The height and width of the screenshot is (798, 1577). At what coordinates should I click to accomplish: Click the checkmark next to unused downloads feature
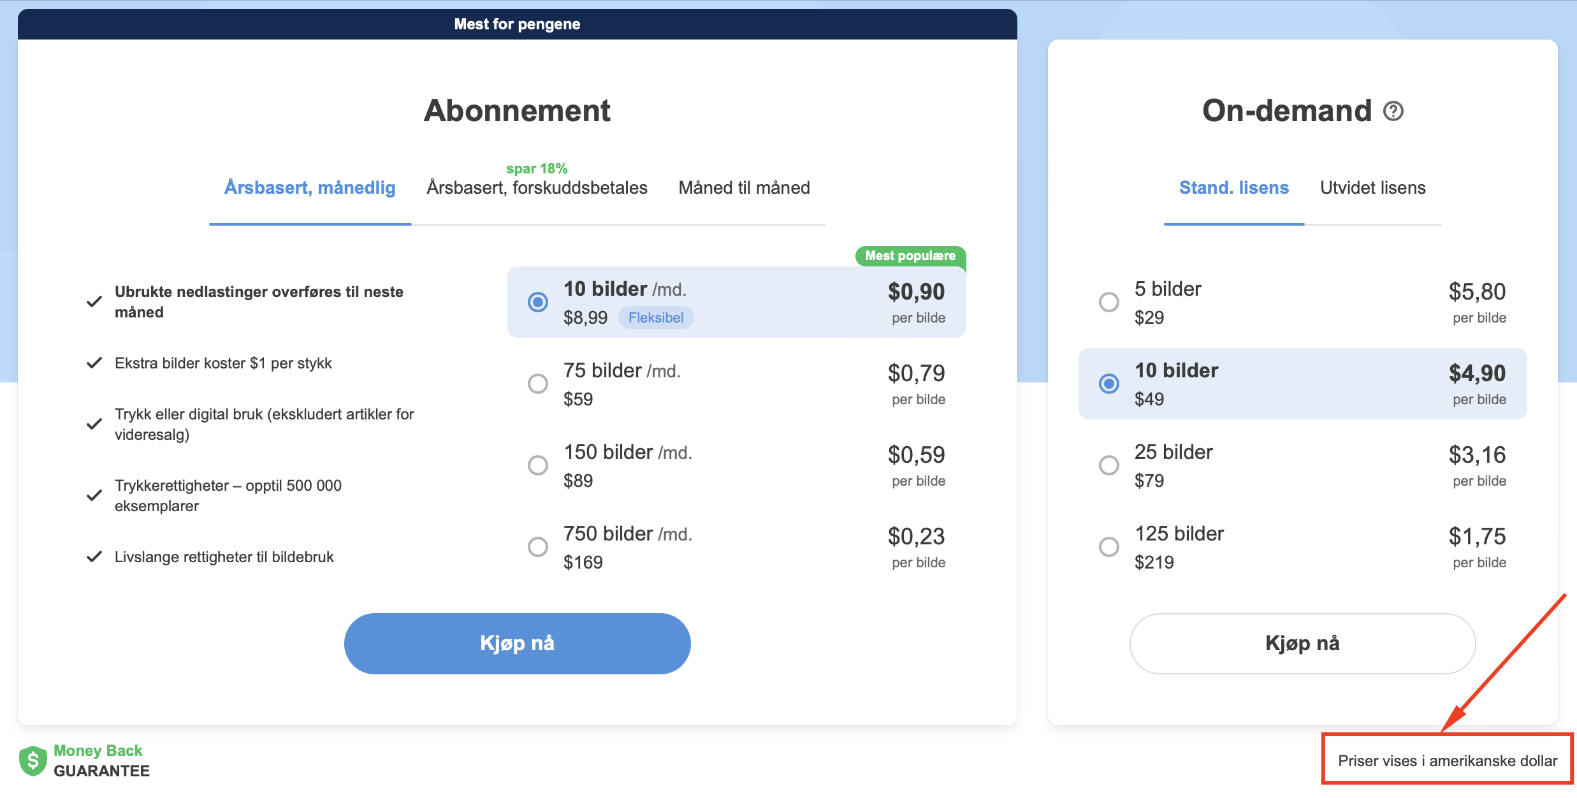point(94,301)
